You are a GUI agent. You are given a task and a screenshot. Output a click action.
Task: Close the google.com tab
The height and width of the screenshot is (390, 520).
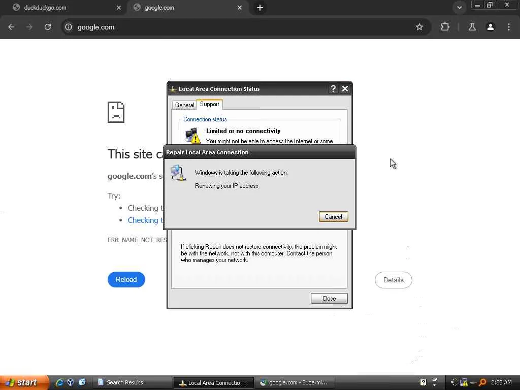[x=240, y=8]
